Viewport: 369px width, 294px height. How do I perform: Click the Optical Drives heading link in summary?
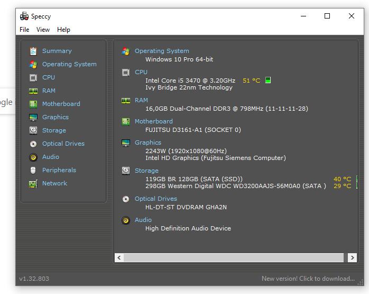[x=156, y=199]
